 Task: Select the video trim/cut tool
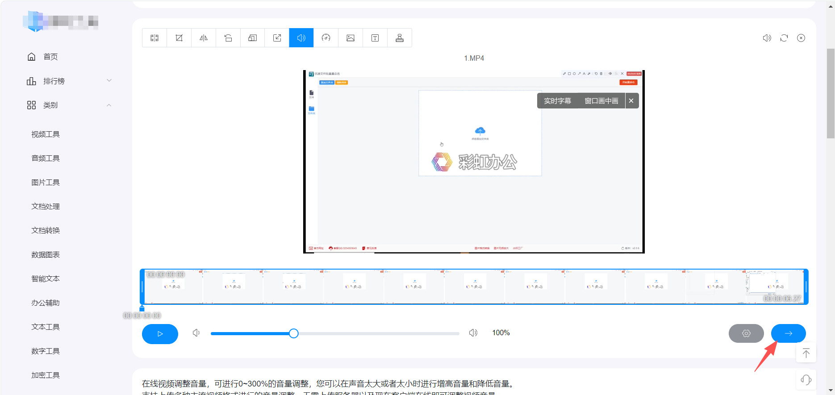pos(154,38)
